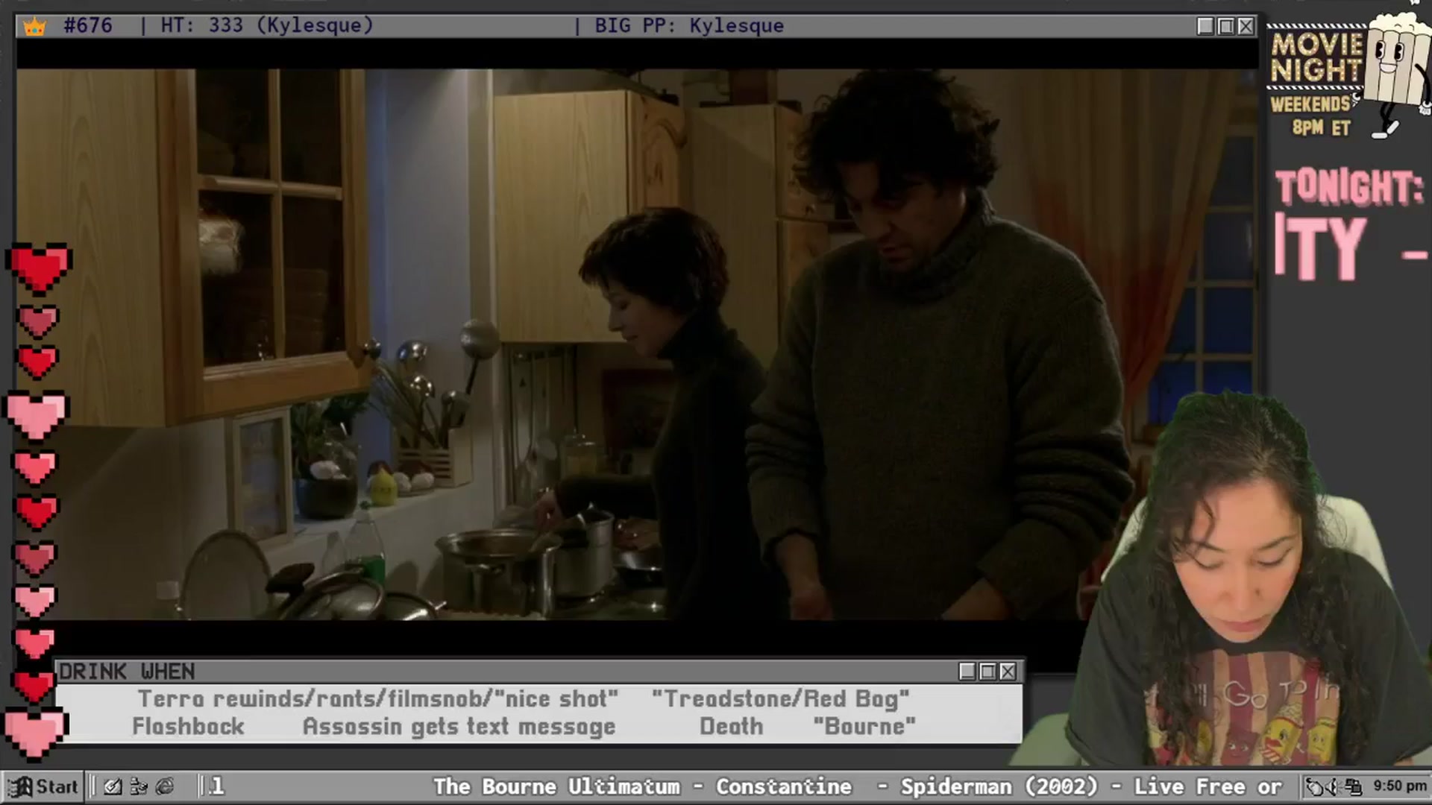The image size is (1432, 805).
Task: Click "Spiderman (2002)" in the taskbar ticker
Action: pos(999,786)
